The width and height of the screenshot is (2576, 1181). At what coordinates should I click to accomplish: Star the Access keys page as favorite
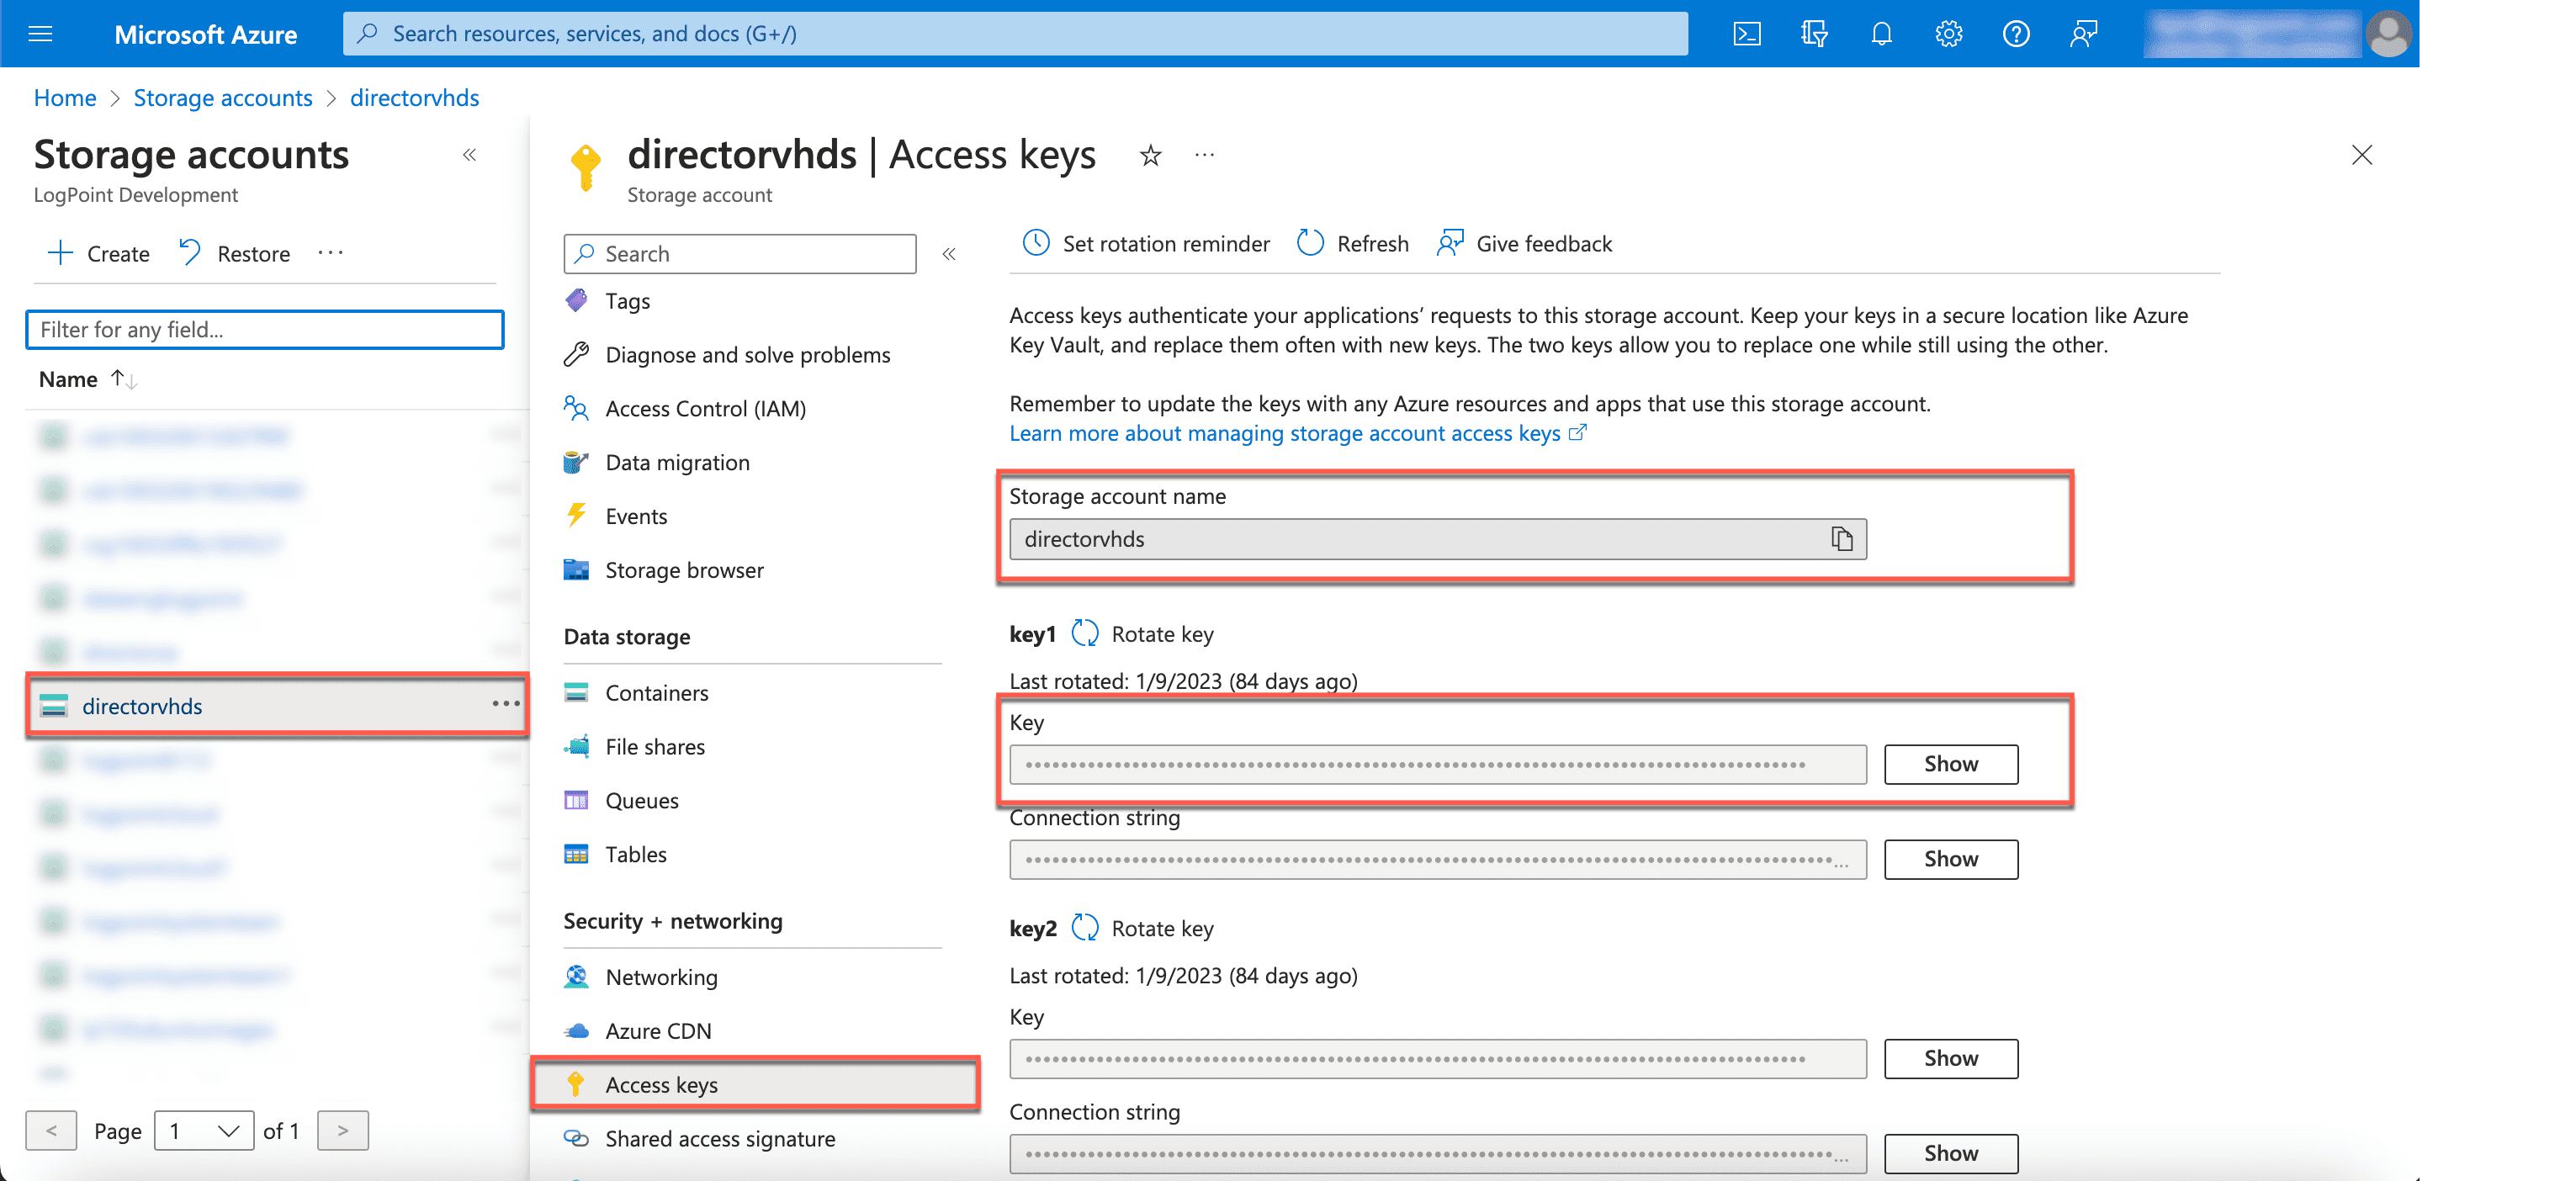tap(1150, 156)
